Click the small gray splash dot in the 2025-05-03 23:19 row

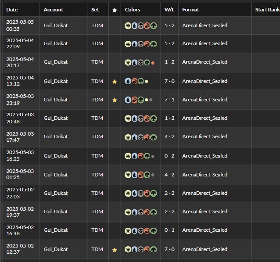point(151,100)
